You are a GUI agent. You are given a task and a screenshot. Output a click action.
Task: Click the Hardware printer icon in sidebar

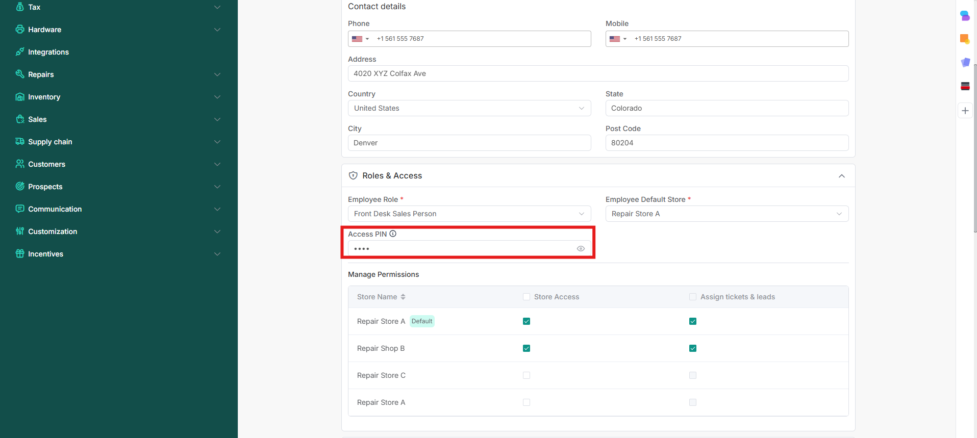click(x=20, y=29)
